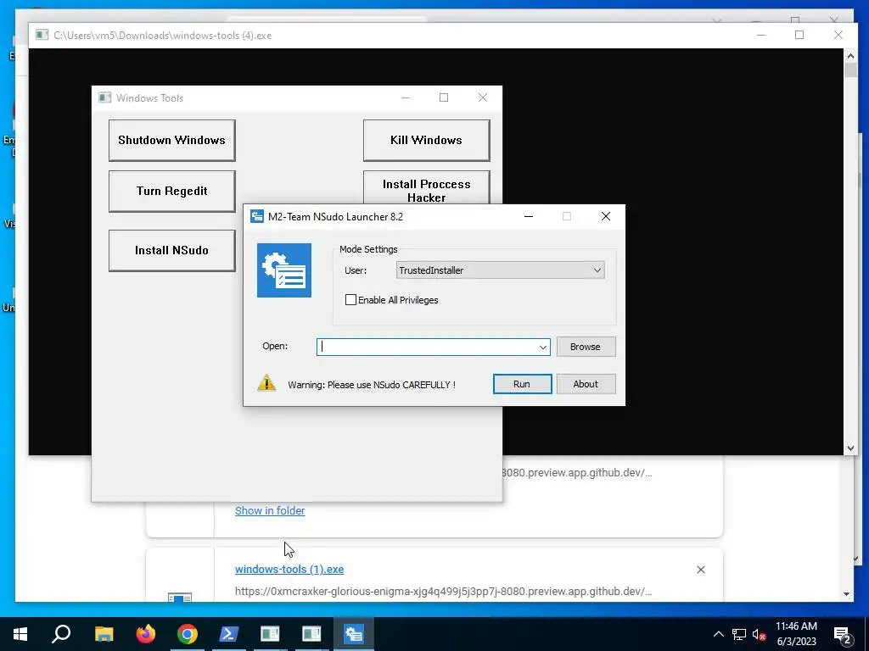Viewport: 869px width, 651px height.
Task: Open the taskbar clock and date
Action: point(796,634)
